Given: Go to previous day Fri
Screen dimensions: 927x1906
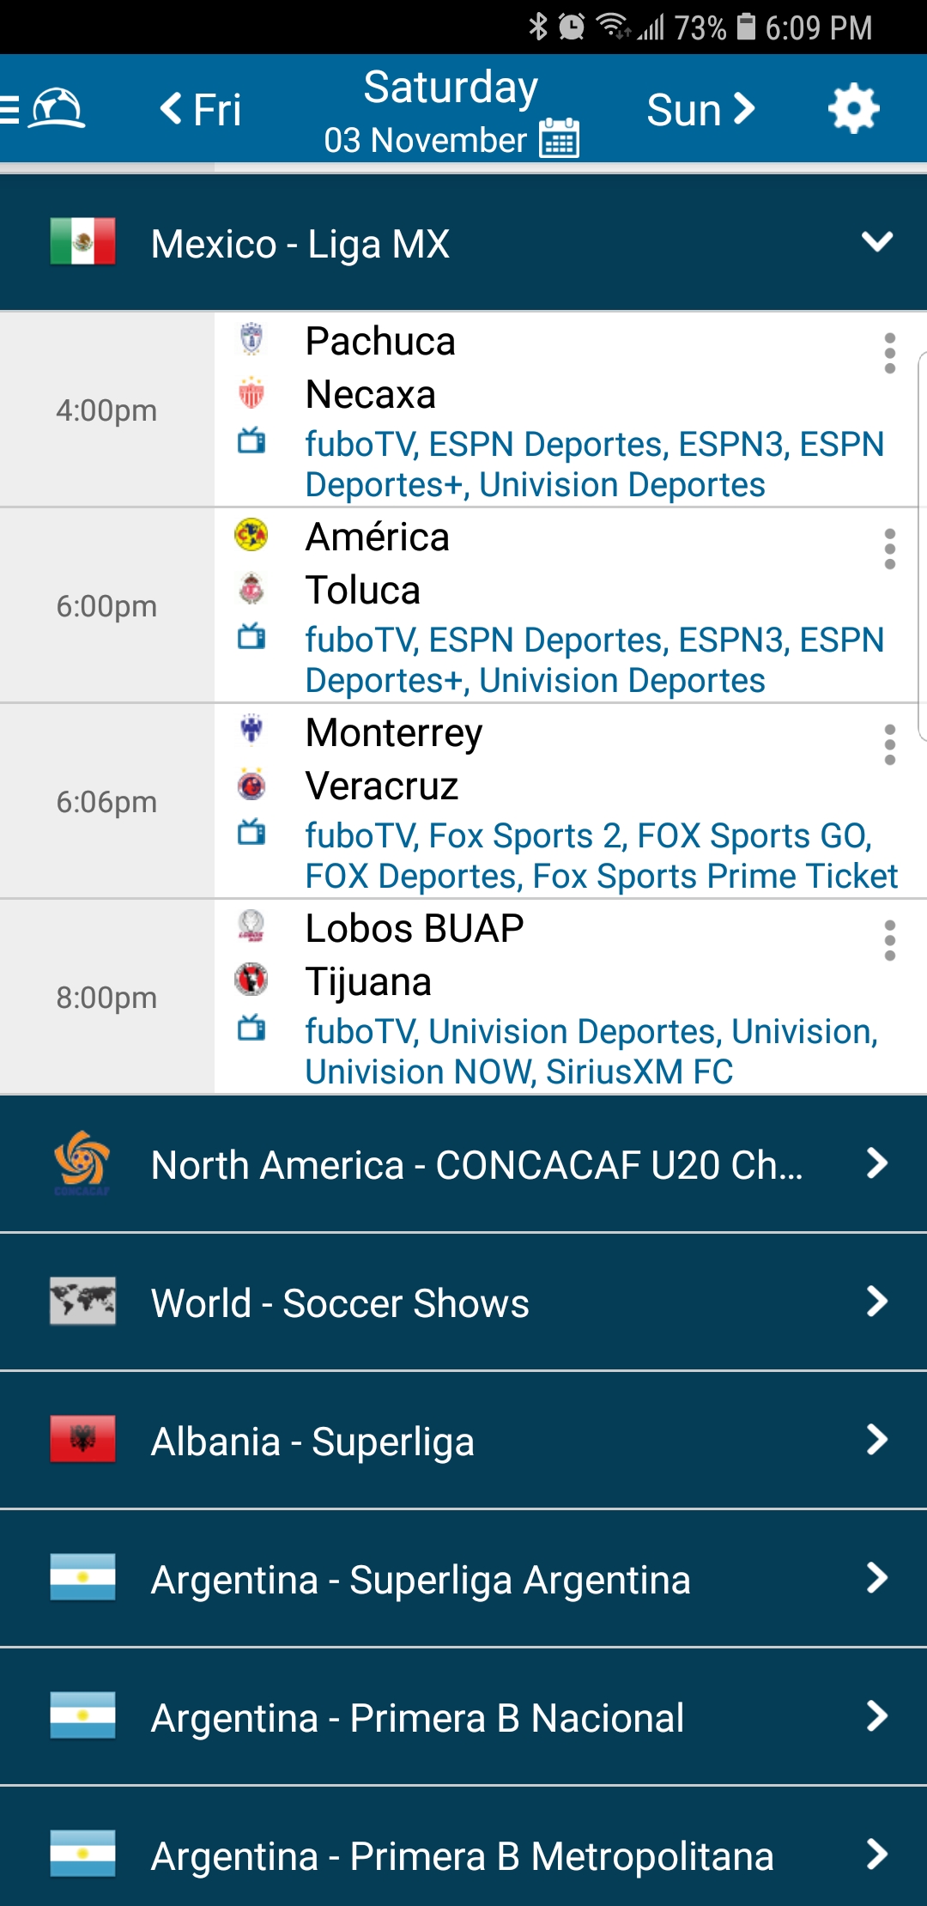Looking at the screenshot, I should (201, 110).
